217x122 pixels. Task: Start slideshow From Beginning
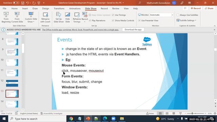tap(6, 17)
